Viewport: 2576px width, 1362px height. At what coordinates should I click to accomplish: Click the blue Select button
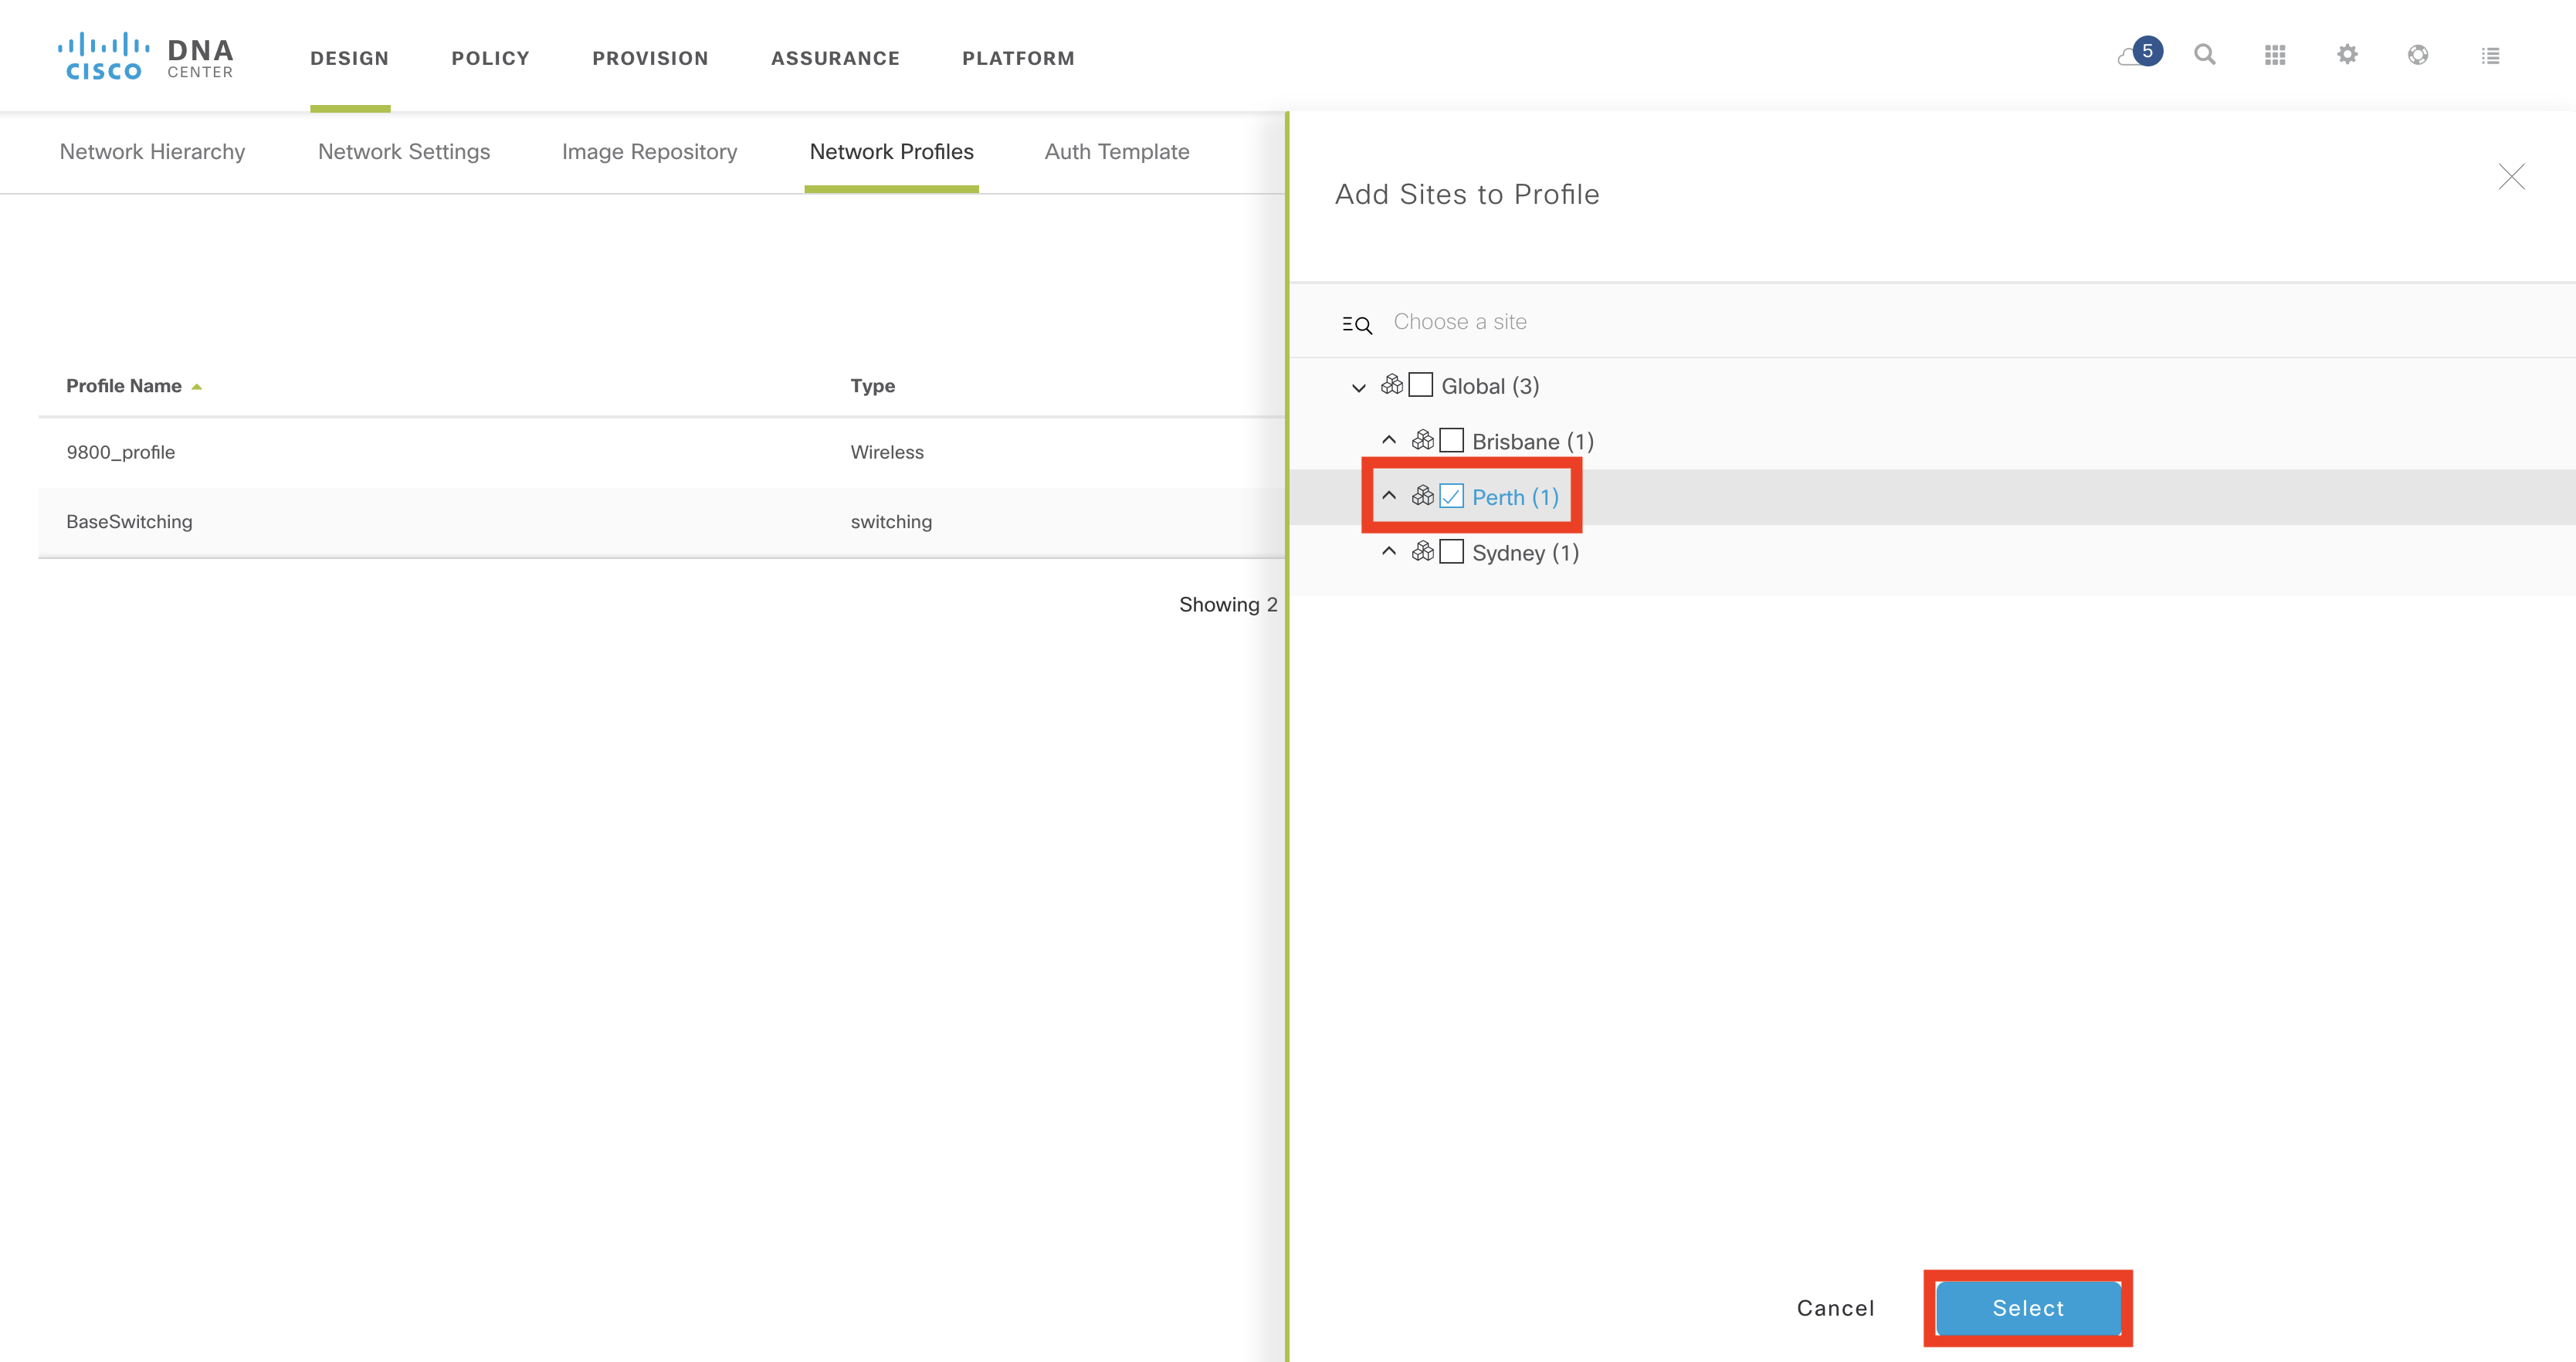[2027, 1307]
